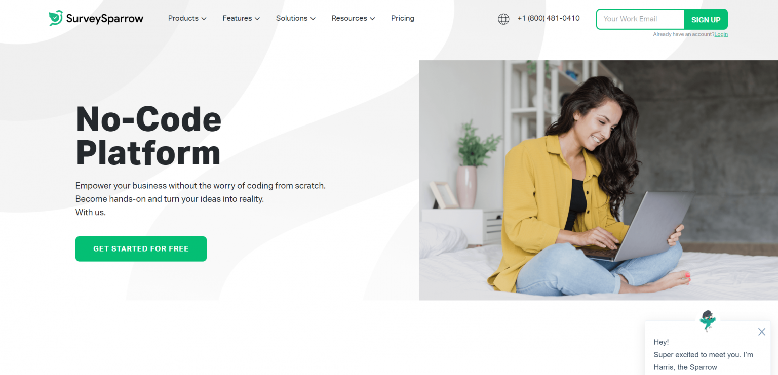Expand the Products dropdown menu

coord(187,18)
